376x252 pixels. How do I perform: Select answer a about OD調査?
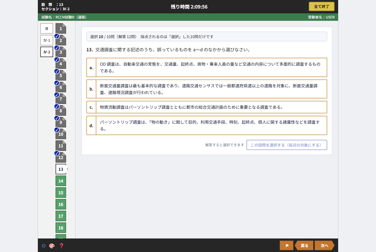207,67
